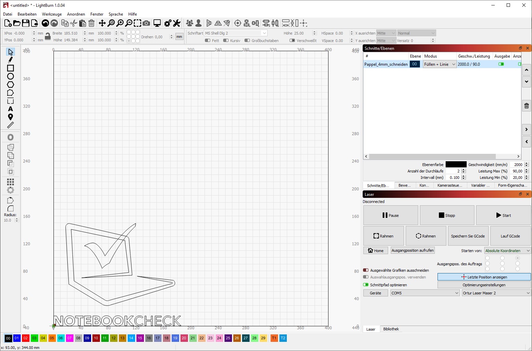Click the zoom in magnifier
This screenshot has height=351, width=532.
(x=120, y=23)
